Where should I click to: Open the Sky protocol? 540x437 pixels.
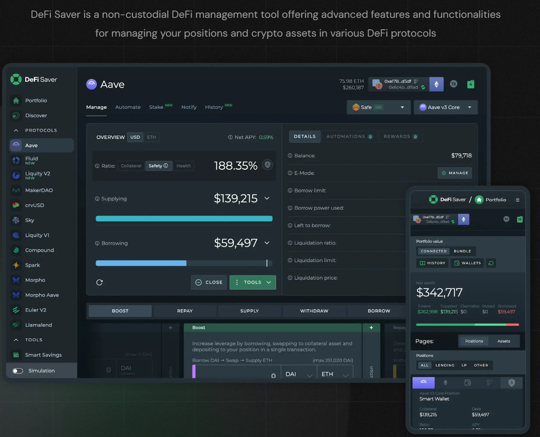tap(29, 220)
